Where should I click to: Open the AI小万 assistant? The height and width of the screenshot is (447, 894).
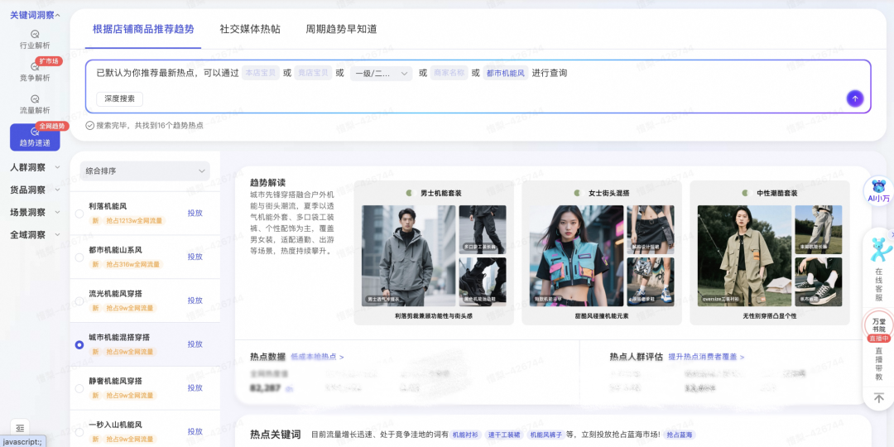coord(878,191)
